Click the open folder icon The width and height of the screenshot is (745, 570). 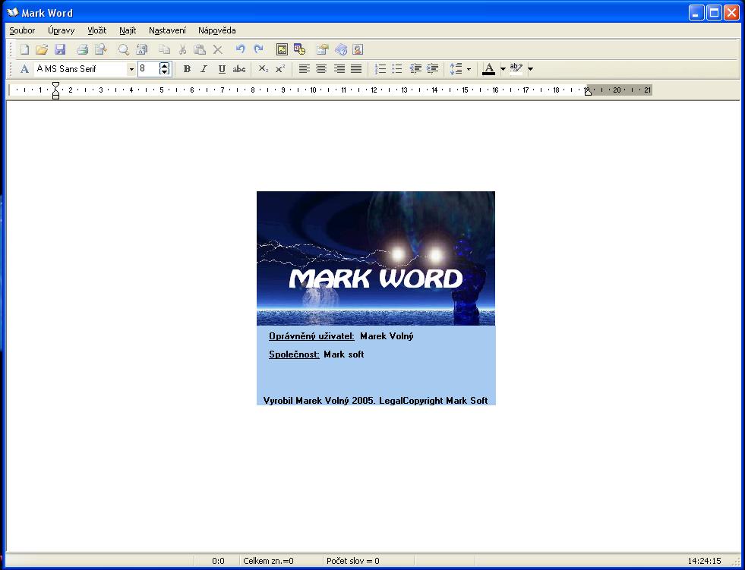coord(42,49)
